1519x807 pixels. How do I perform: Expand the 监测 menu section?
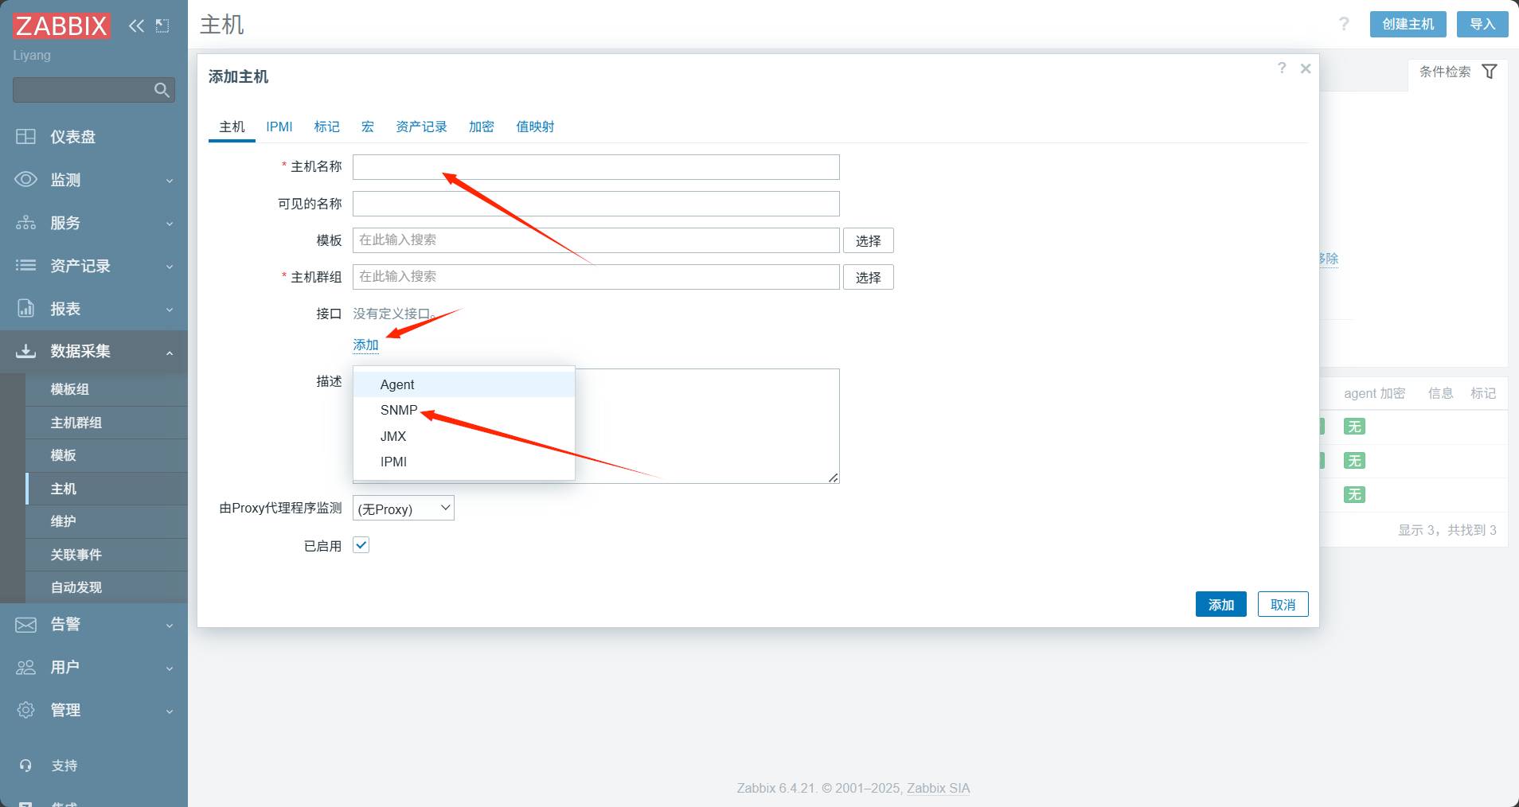pos(170,181)
